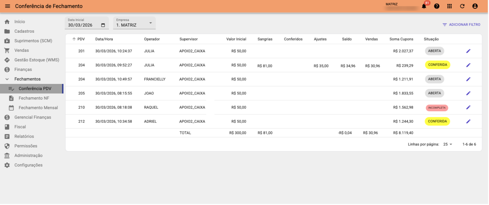Click R$ 1.833,55 in JOAO row
The height and width of the screenshot is (205, 489).
(x=403, y=93)
